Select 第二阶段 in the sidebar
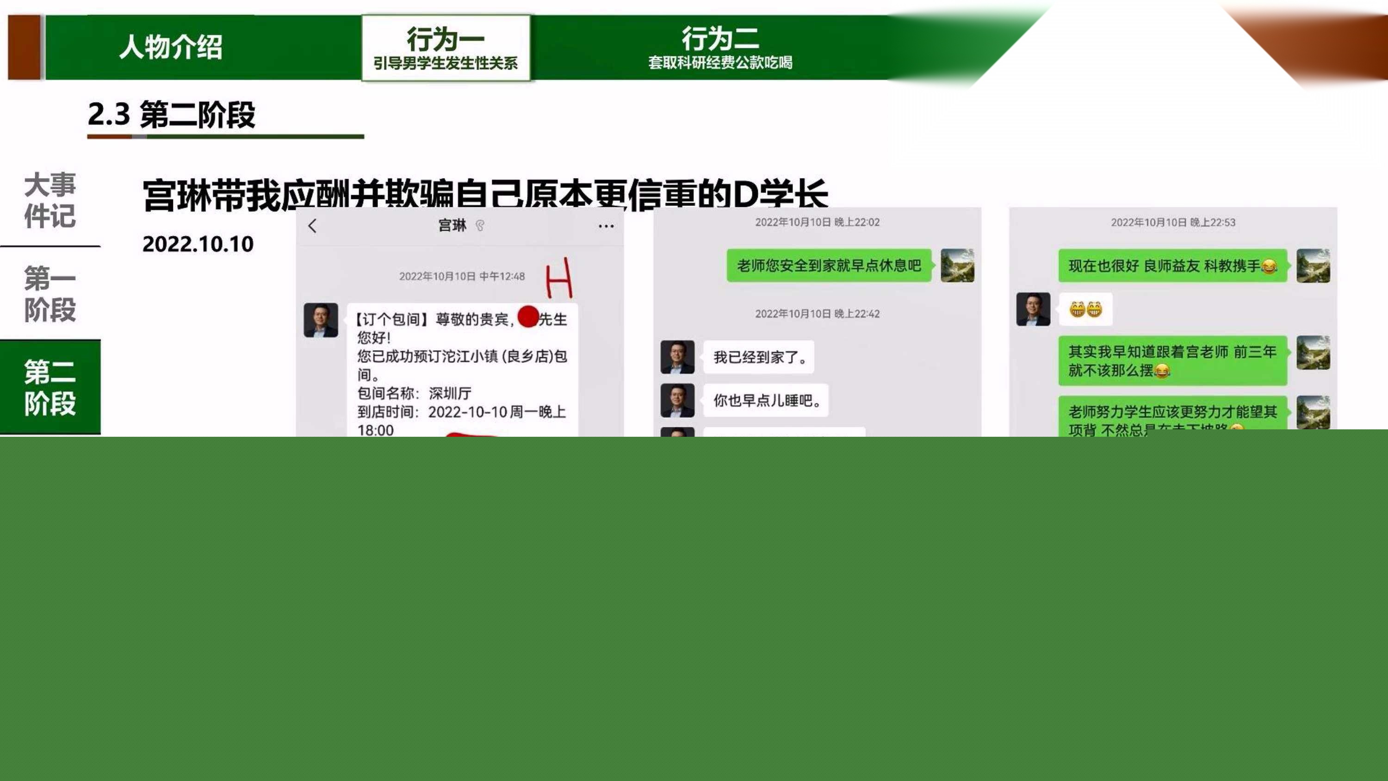Viewport: 1388px width, 781px height. tap(50, 387)
